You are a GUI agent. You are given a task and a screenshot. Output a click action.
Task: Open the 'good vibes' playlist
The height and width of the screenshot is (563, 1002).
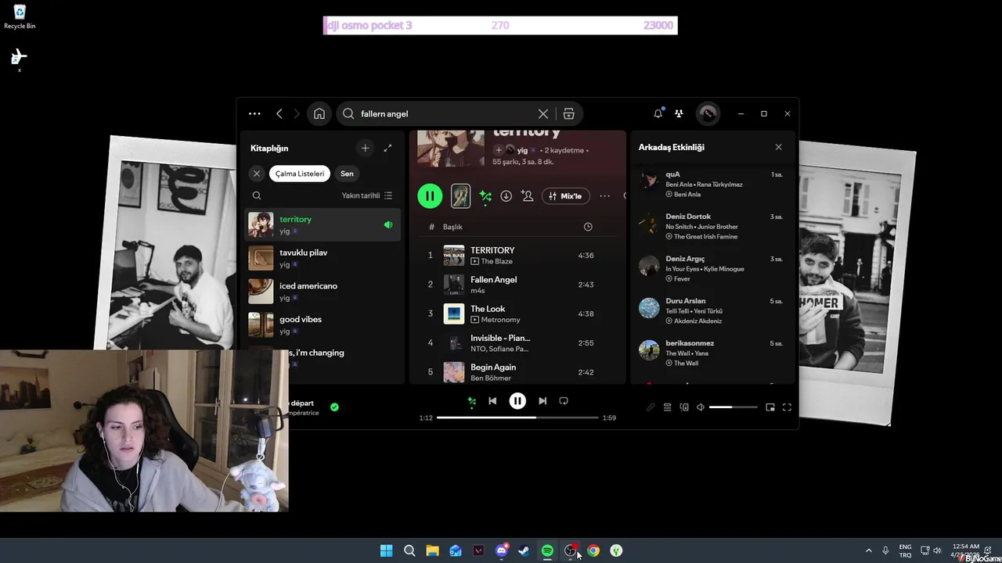324,325
